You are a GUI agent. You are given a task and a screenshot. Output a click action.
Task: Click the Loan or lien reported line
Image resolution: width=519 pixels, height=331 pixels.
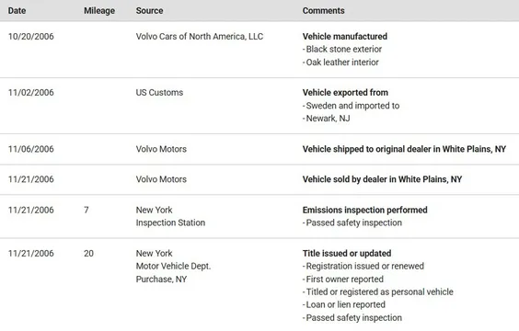344,304
